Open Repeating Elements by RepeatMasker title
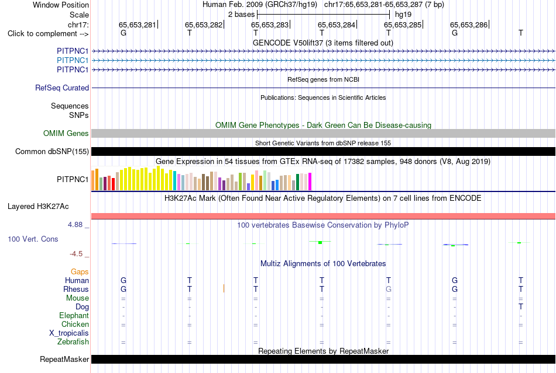The image size is (556, 373). (323, 351)
